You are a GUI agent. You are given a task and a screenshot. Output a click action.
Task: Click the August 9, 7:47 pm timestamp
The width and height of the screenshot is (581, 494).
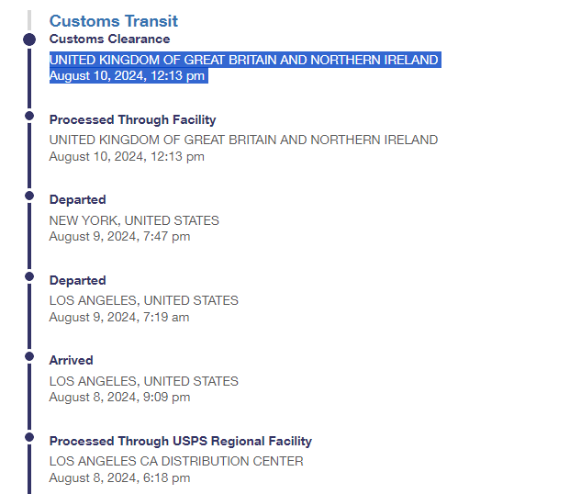[x=119, y=237]
